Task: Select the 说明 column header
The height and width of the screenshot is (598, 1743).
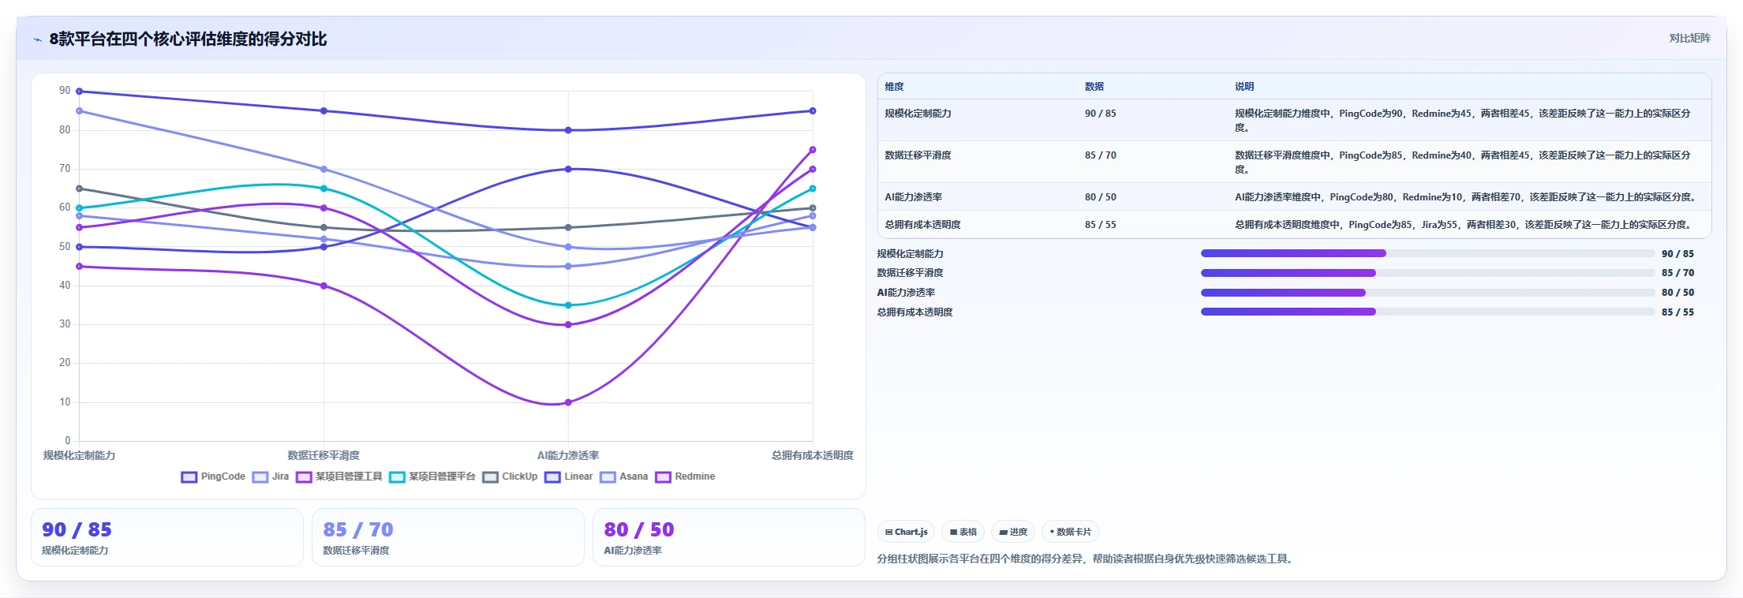Action: (x=1244, y=87)
